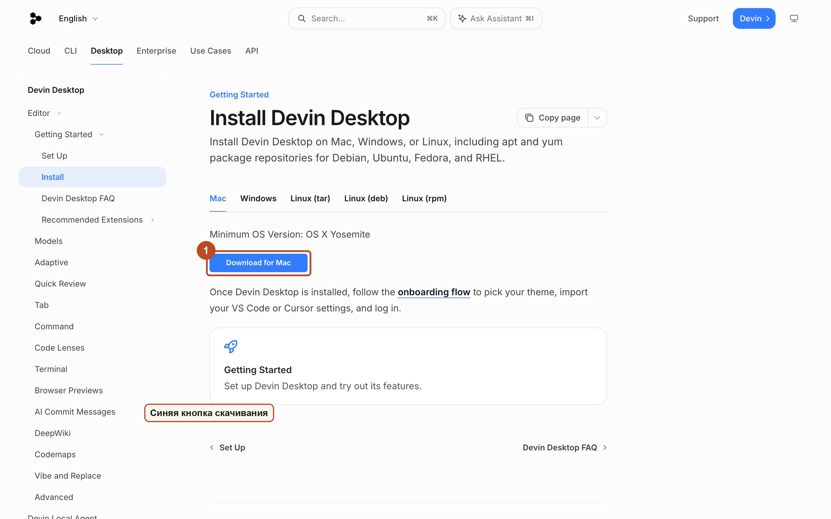Focus the Search input field
831x519 pixels.
(x=367, y=18)
